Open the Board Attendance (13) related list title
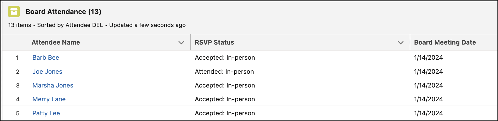This screenshot has height=121, width=498. click(x=63, y=12)
